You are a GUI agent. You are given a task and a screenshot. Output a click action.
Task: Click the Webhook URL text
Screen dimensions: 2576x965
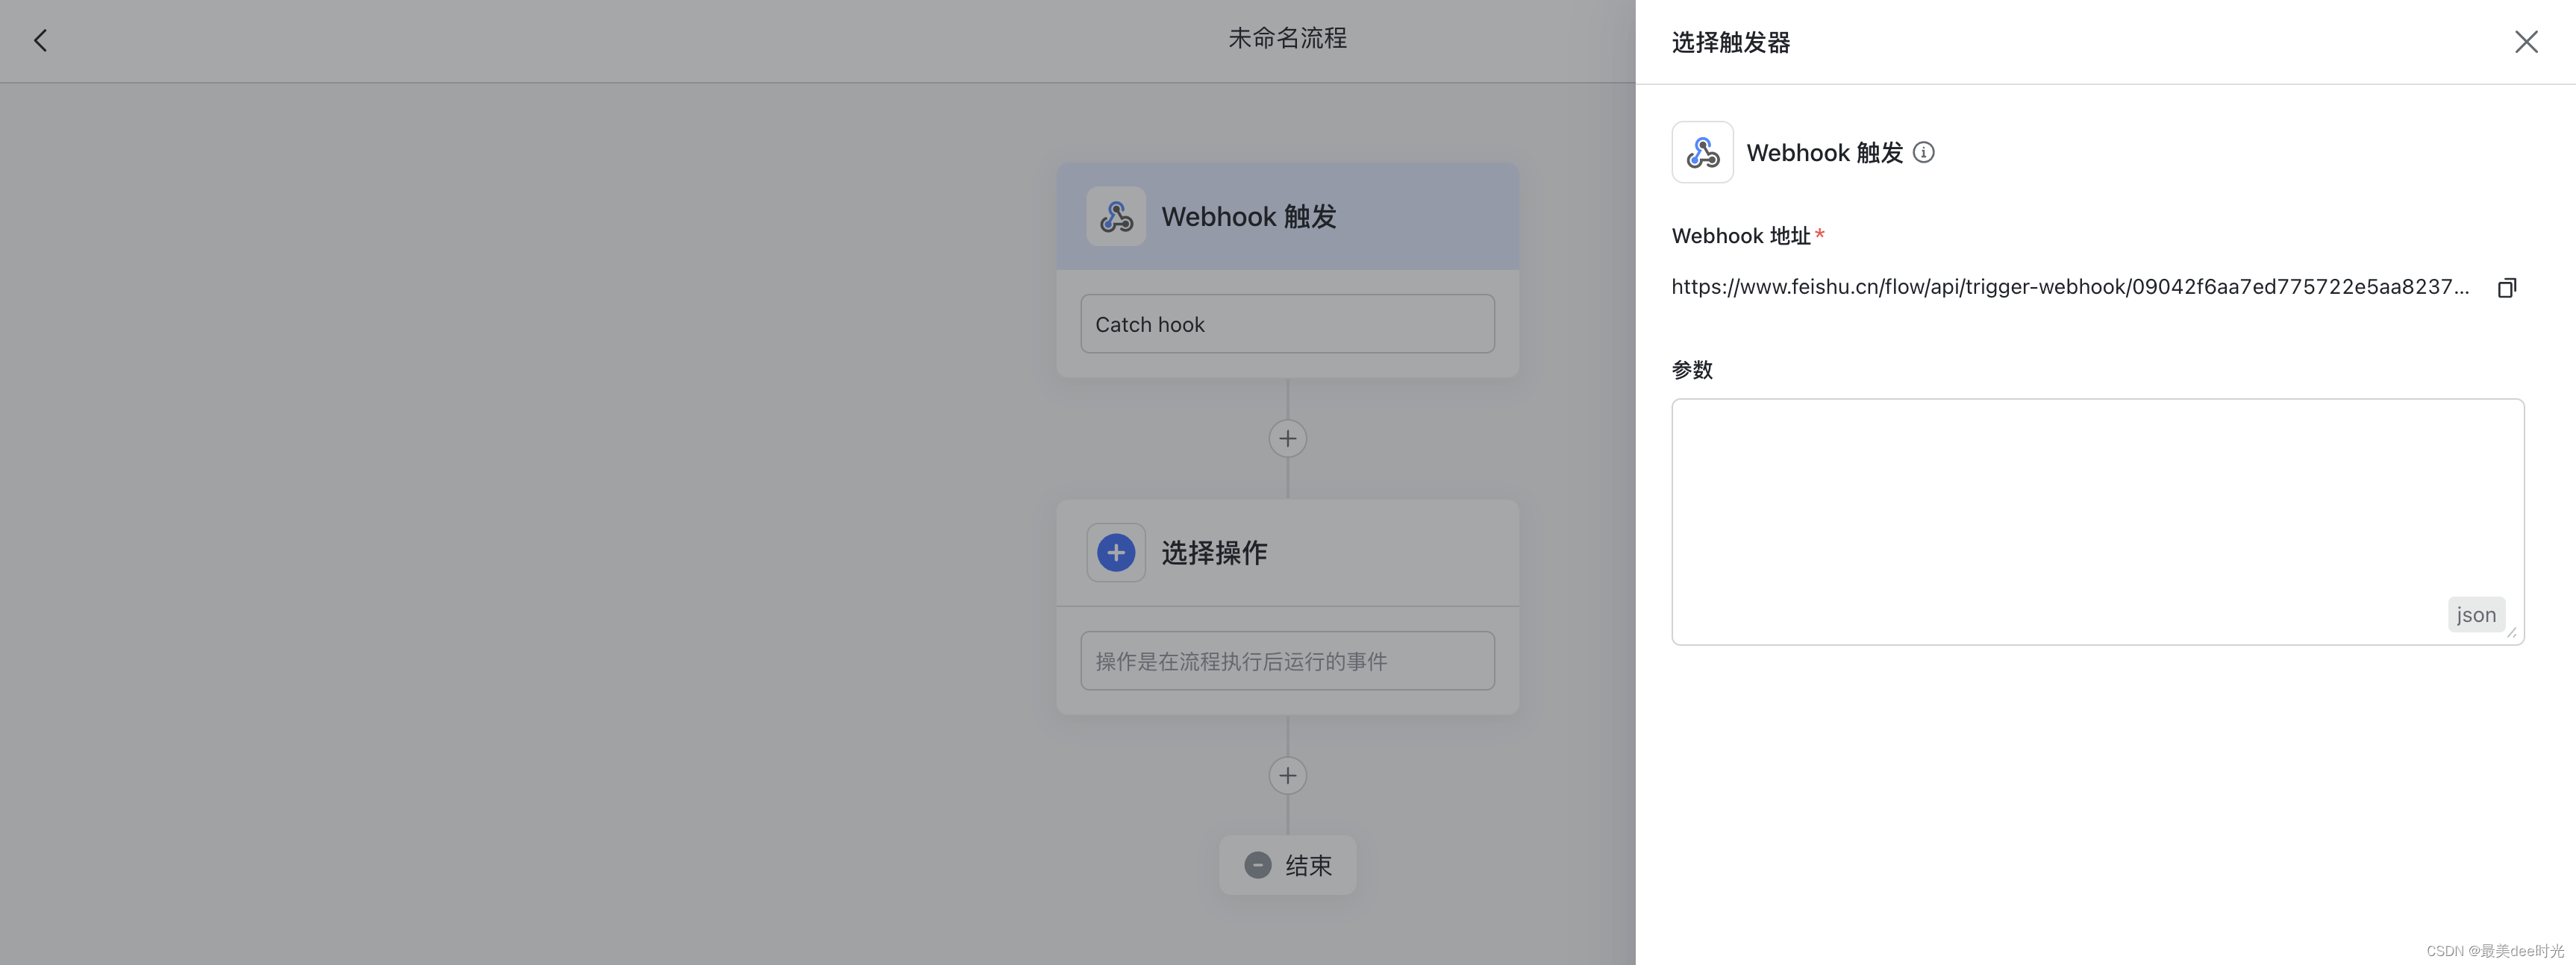2070,288
